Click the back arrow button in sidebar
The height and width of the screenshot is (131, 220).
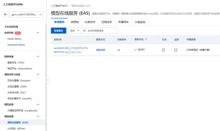[x=6, y=14]
